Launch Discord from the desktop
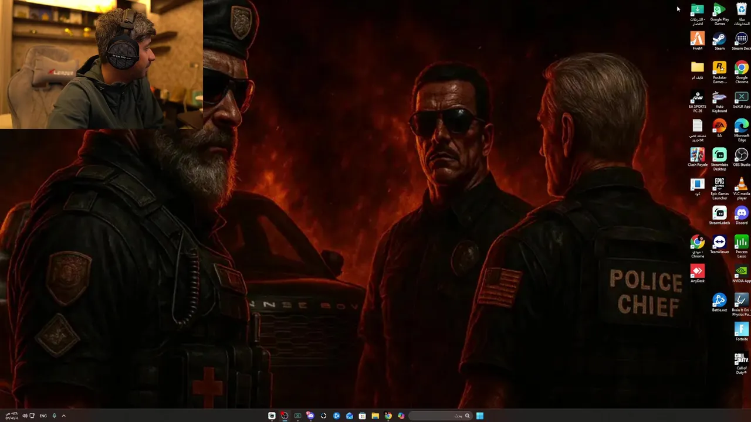 pos(742,216)
